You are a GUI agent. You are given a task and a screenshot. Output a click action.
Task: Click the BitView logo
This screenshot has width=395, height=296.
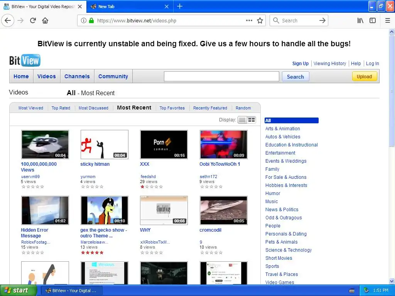click(25, 61)
